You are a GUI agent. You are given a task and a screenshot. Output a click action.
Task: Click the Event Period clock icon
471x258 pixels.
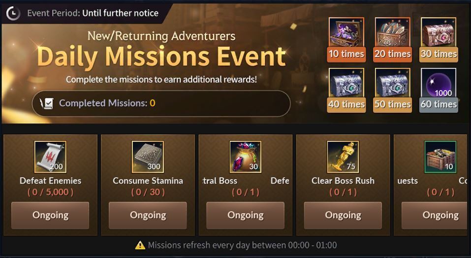click(13, 13)
